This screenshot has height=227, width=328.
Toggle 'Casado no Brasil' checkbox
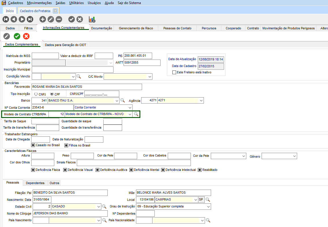click(33, 145)
